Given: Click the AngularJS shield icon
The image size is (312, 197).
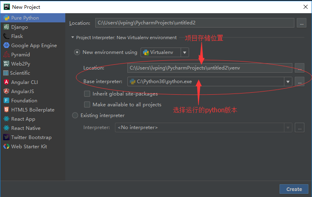Looking at the screenshot, I should click(6, 91).
